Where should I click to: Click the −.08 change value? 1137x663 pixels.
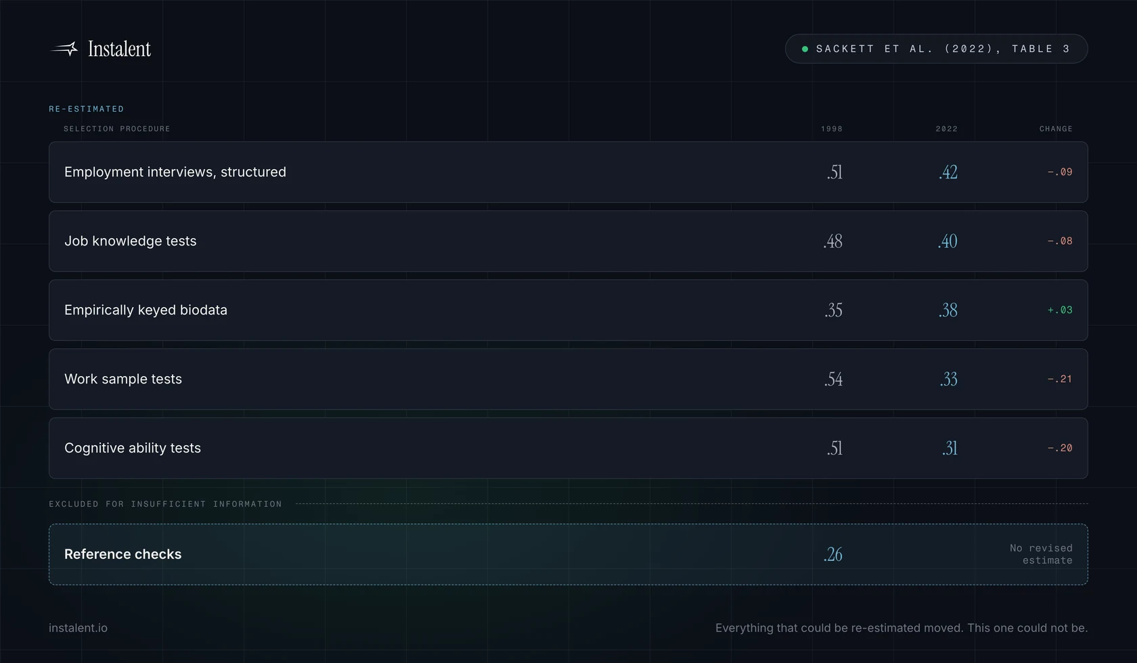(1060, 241)
